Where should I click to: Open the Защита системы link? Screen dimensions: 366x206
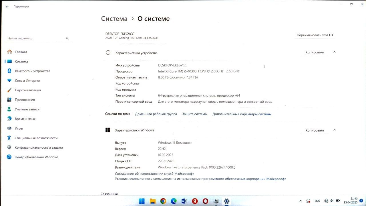coord(194,114)
